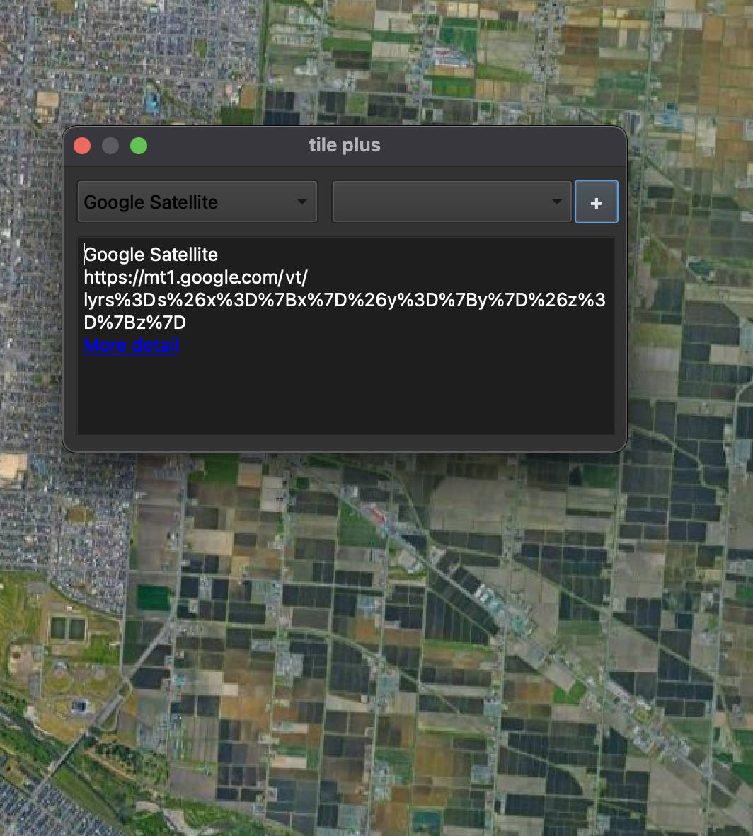Click the lyrs%3Ds%26x URL parameter line

coord(344,300)
